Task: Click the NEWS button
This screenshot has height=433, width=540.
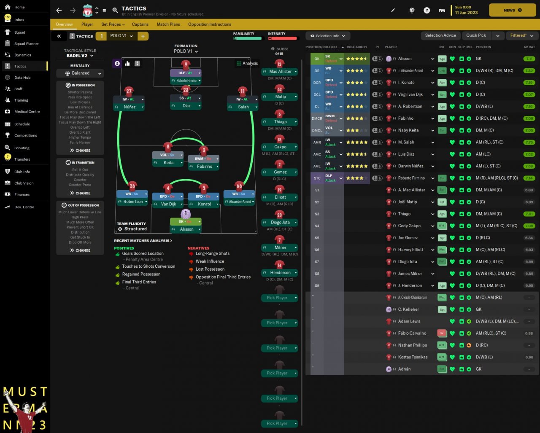Action: (512, 10)
